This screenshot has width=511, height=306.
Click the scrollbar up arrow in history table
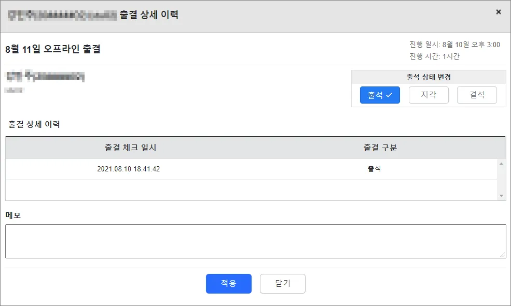click(501, 164)
